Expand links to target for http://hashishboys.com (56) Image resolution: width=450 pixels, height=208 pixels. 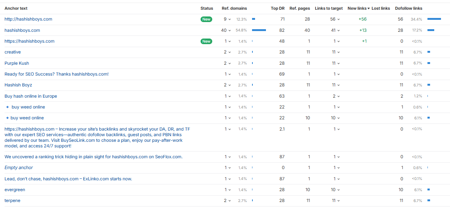335,19
